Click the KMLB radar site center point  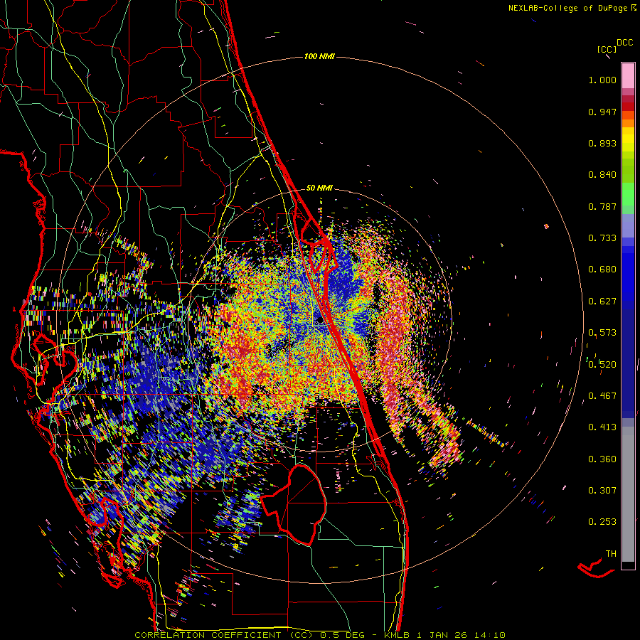[319, 320]
